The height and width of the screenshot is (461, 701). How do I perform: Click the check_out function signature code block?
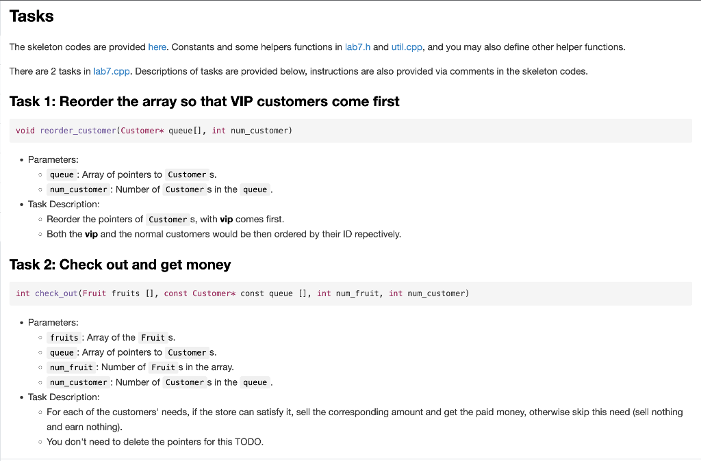click(350, 293)
